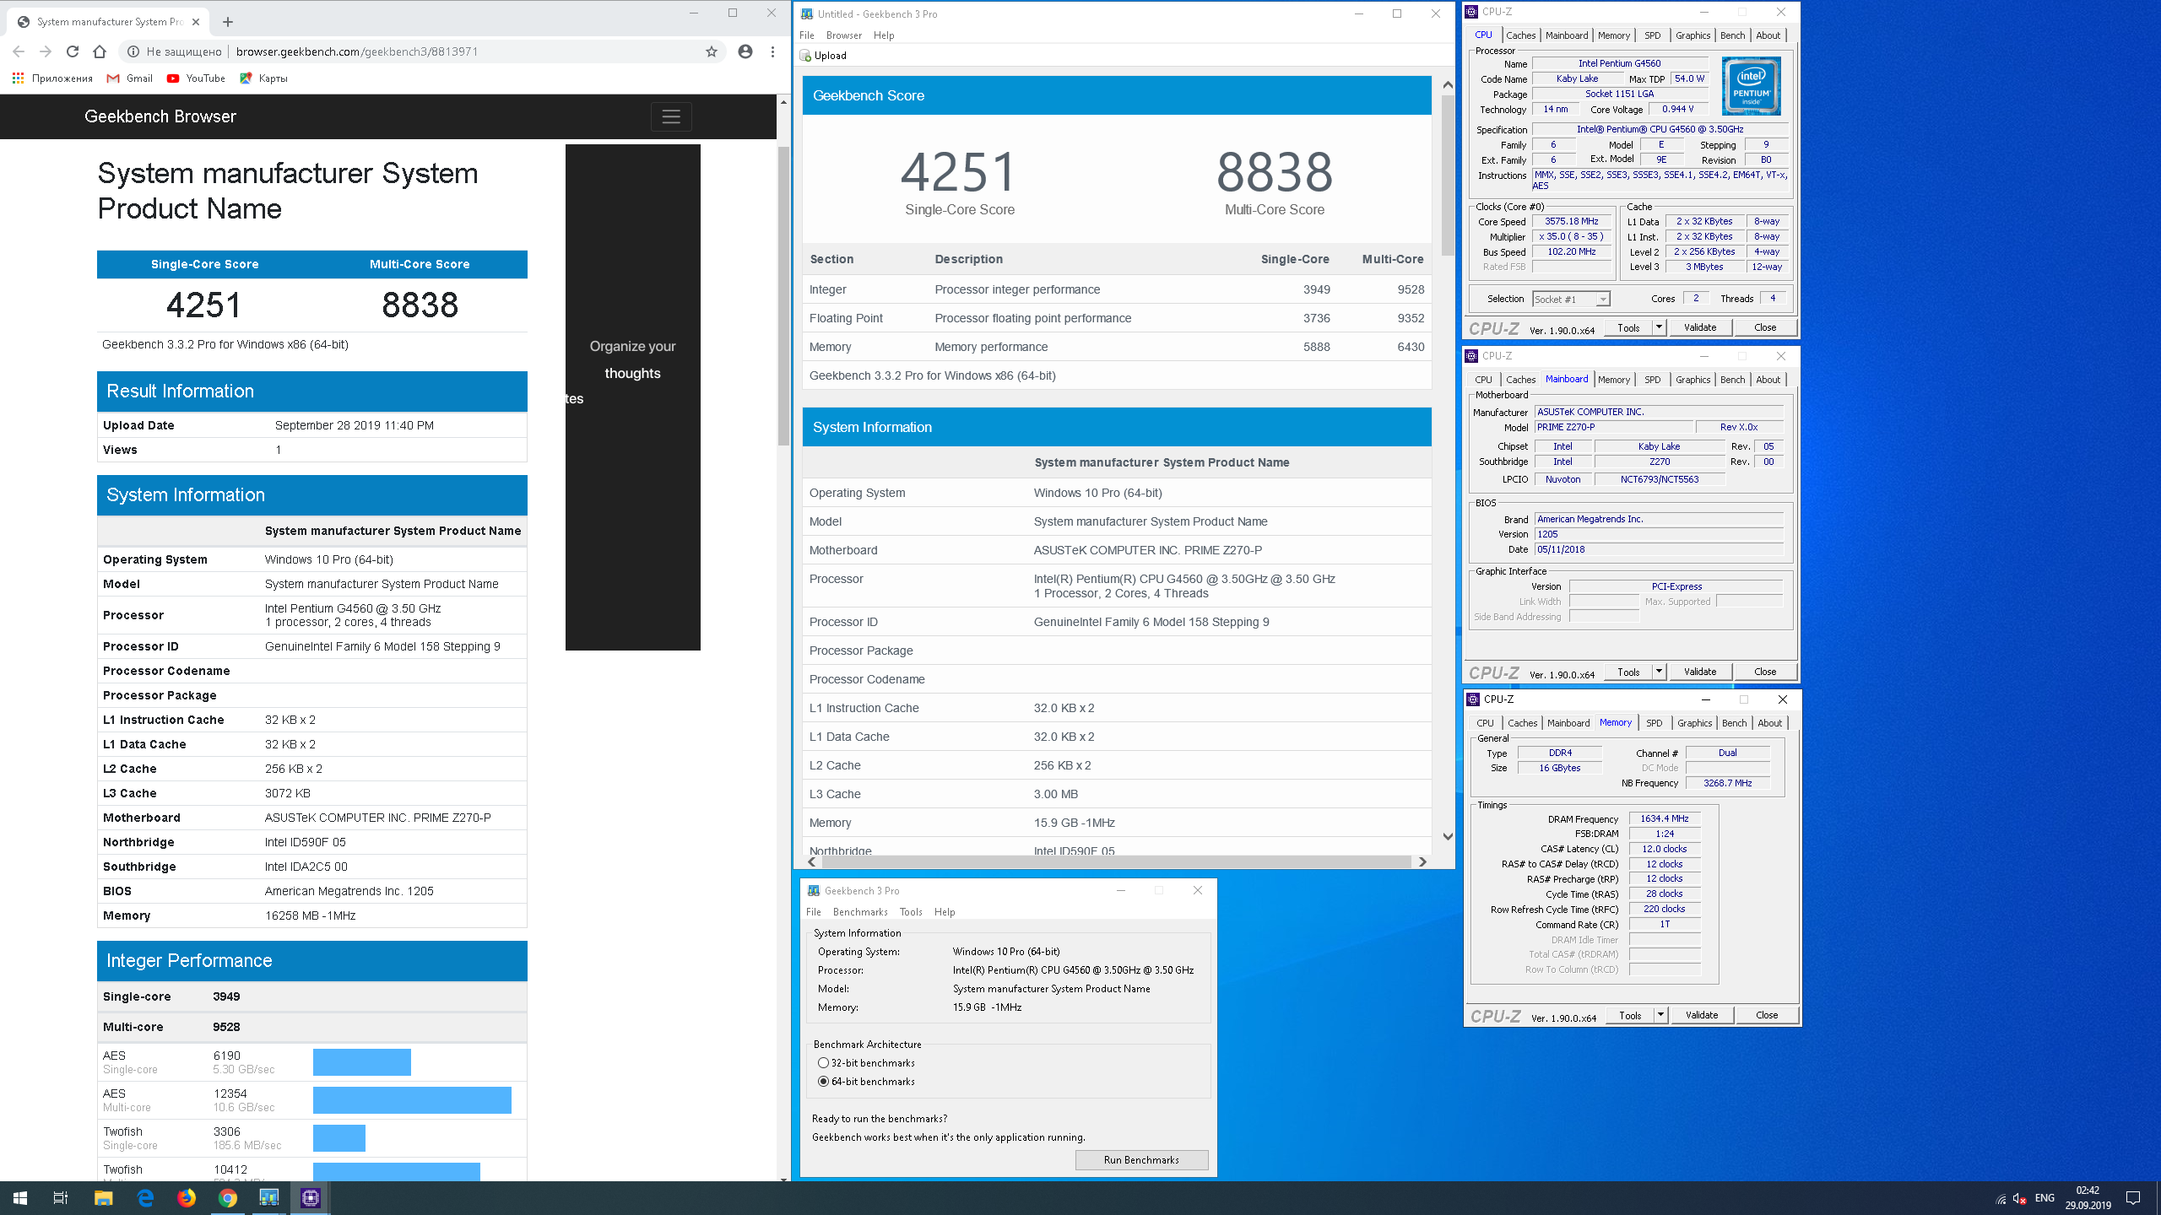The height and width of the screenshot is (1215, 2161).
Task: Open network tray icon
Action: [2001, 1198]
